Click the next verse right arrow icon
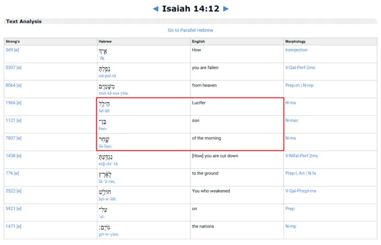Screen dimensions: 381x245 point(226,9)
